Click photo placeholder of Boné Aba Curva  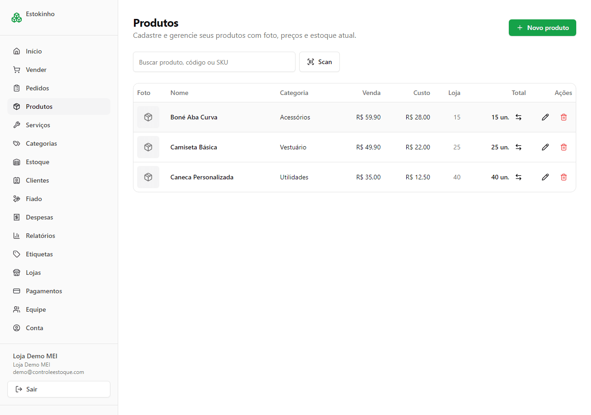click(148, 117)
